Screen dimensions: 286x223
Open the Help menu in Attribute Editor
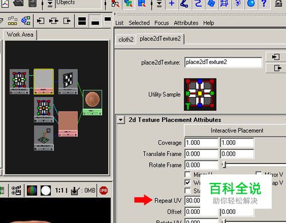(208, 23)
